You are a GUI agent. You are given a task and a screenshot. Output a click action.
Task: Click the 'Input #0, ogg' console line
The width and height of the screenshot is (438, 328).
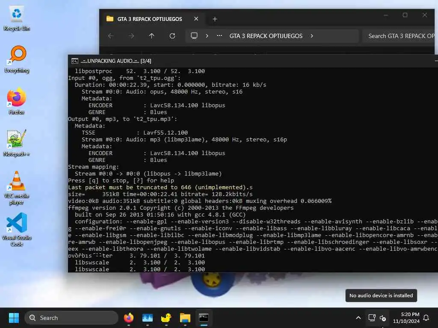(x=124, y=78)
